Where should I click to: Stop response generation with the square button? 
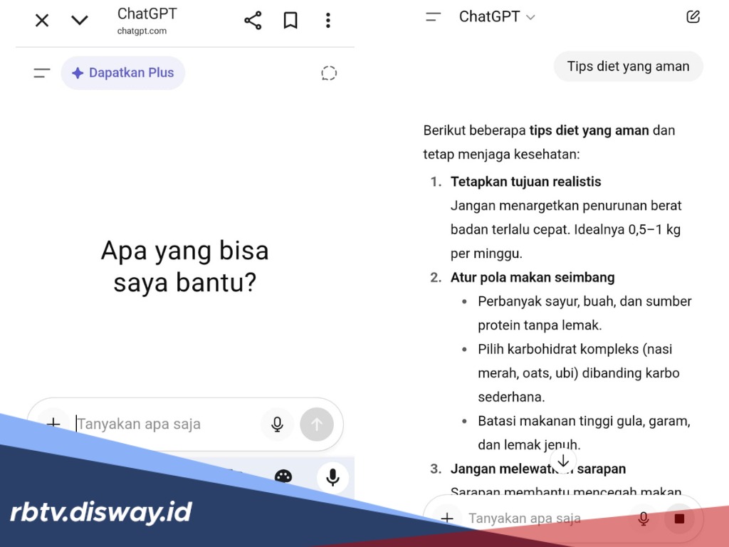pyautogui.click(x=679, y=519)
